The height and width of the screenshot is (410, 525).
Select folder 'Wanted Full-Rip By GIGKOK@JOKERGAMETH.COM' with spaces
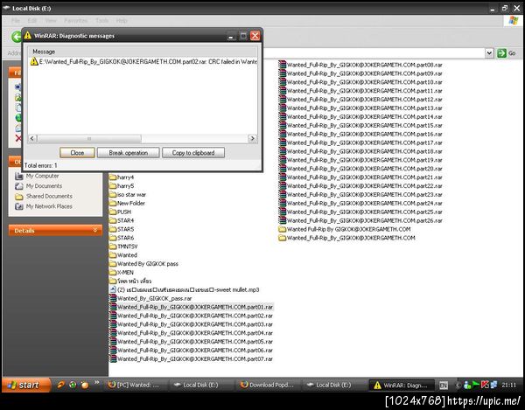(x=345, y=229)
